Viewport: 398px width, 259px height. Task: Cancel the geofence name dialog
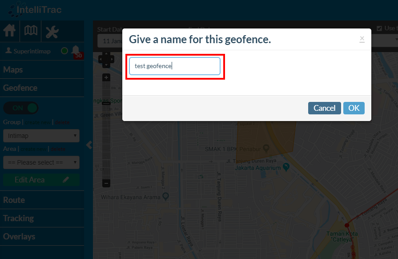tap(324, 108)
